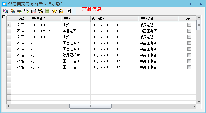Click 中高压电容 cell in the ZJHIM row

point(159,67)
